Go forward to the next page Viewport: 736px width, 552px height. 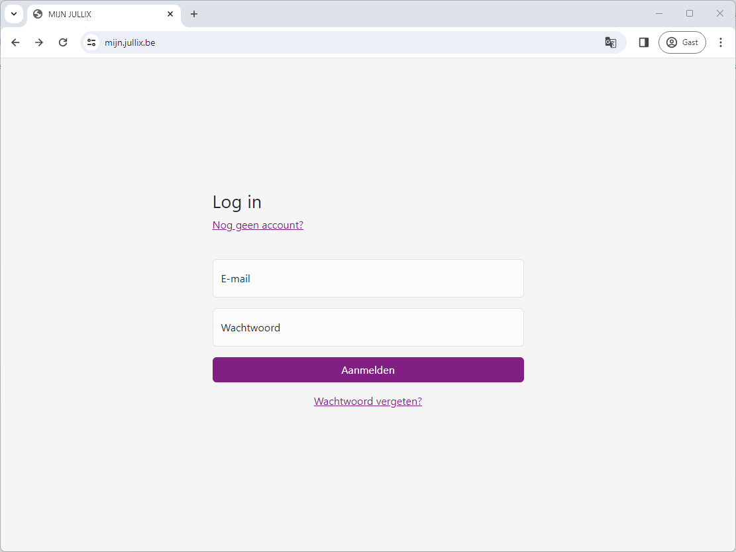39,42
